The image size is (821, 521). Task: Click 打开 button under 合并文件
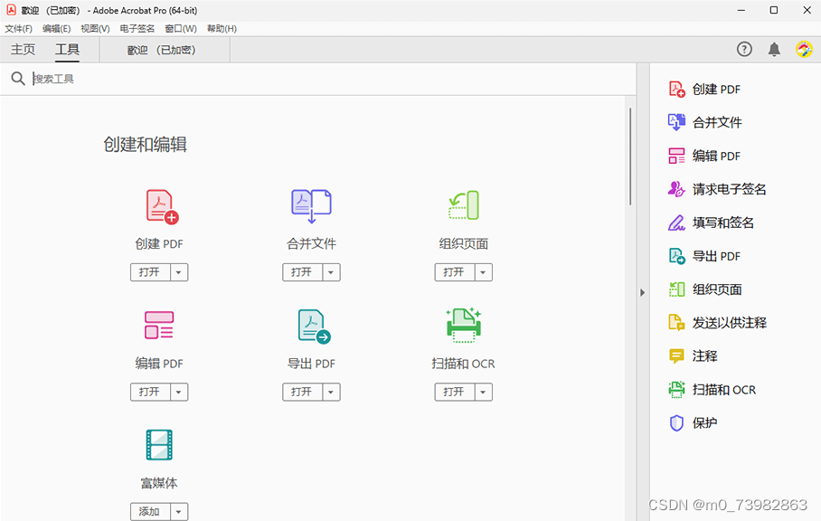click(x=303, y=272)
